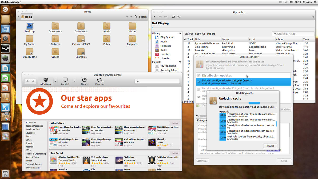This screenshot has height=179, width=318.
Task: Toggle repeat in Rhythmbox toolbar
Action: pyautogui.click(x=173, y=17)
